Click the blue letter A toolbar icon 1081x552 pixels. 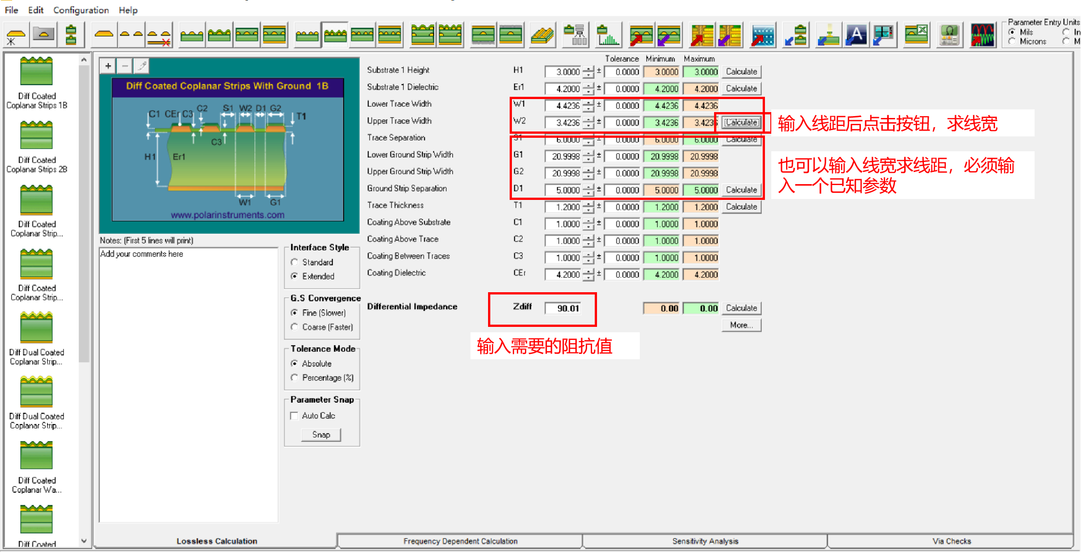tap(856, 35)
